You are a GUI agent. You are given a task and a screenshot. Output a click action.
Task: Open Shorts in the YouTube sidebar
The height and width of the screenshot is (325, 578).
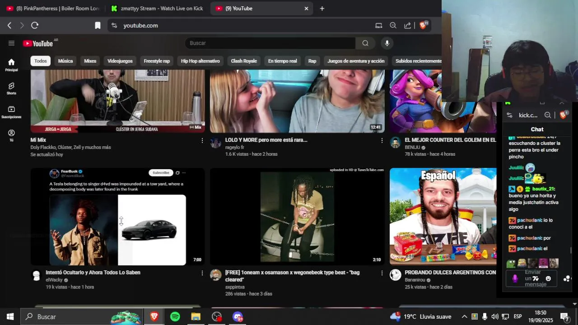11,88
